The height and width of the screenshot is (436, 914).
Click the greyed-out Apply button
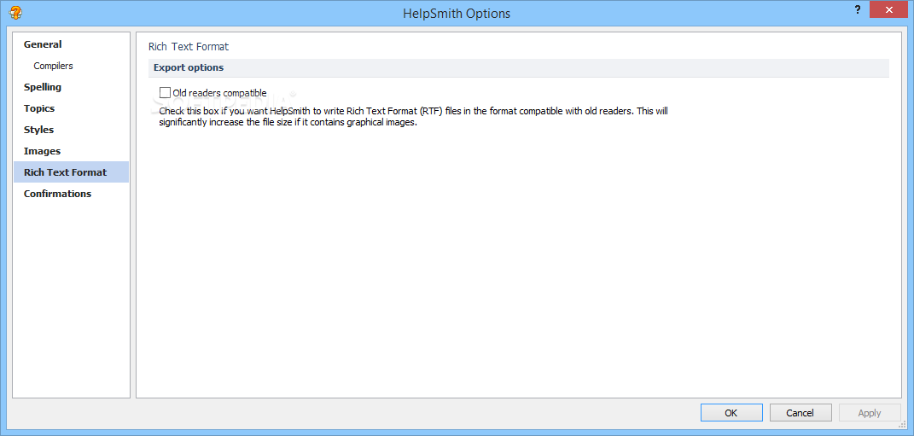[x=869, y=413]
